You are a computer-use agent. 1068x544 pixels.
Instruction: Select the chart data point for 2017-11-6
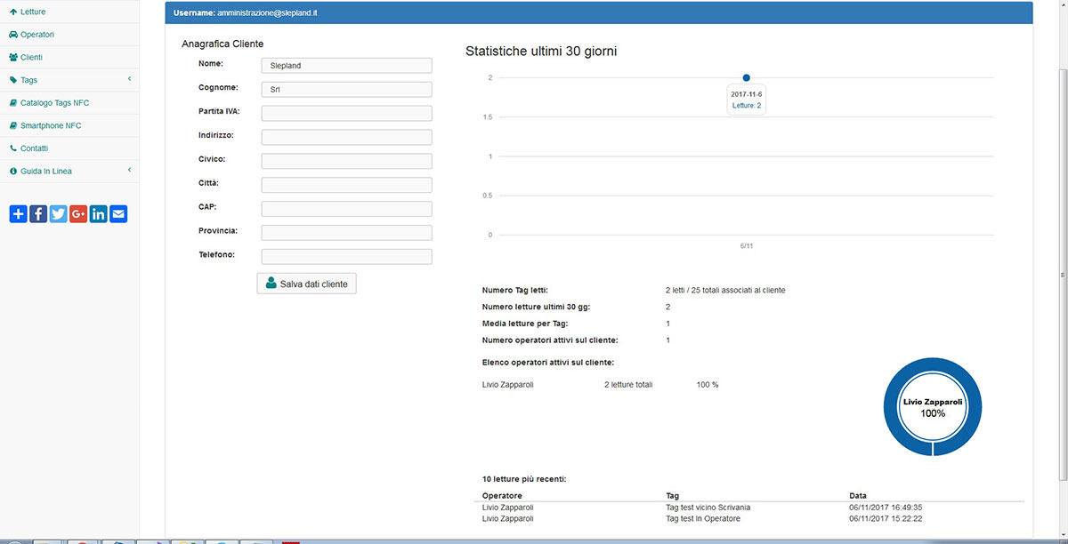click(x=746, y=78)
